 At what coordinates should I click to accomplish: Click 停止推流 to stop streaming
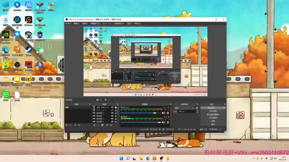(x=211, y=108)
